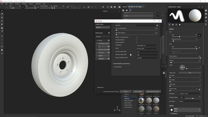
Task: Click the Save settings button
Action: click(x=138, y=92)
